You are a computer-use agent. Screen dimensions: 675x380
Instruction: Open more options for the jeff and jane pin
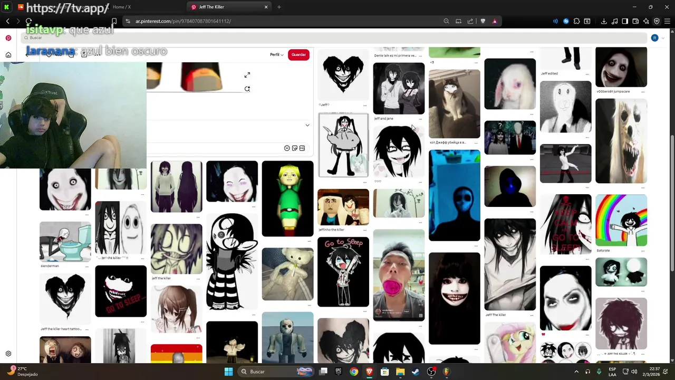tap(420, 119)
